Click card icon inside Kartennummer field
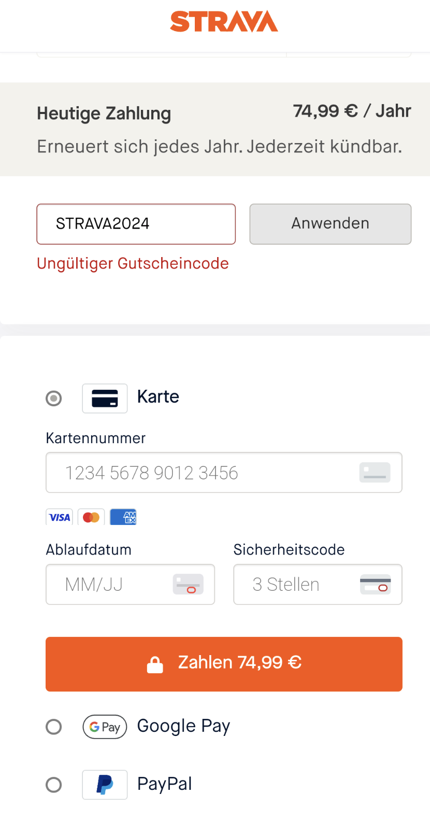 click(375, 473)
